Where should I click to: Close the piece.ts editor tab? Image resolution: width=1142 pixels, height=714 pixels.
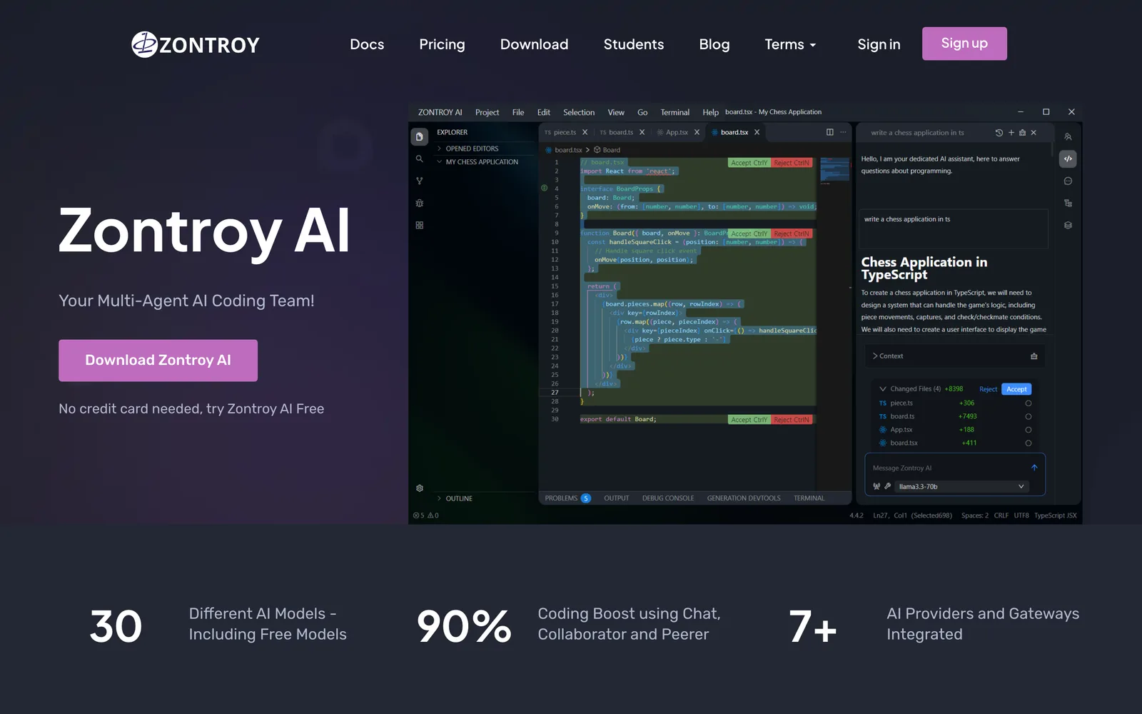click(x=585, y=132)
